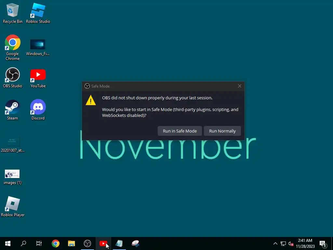Select the YouTube desktop shortcut
333x250 pixels.
(38, 78)
